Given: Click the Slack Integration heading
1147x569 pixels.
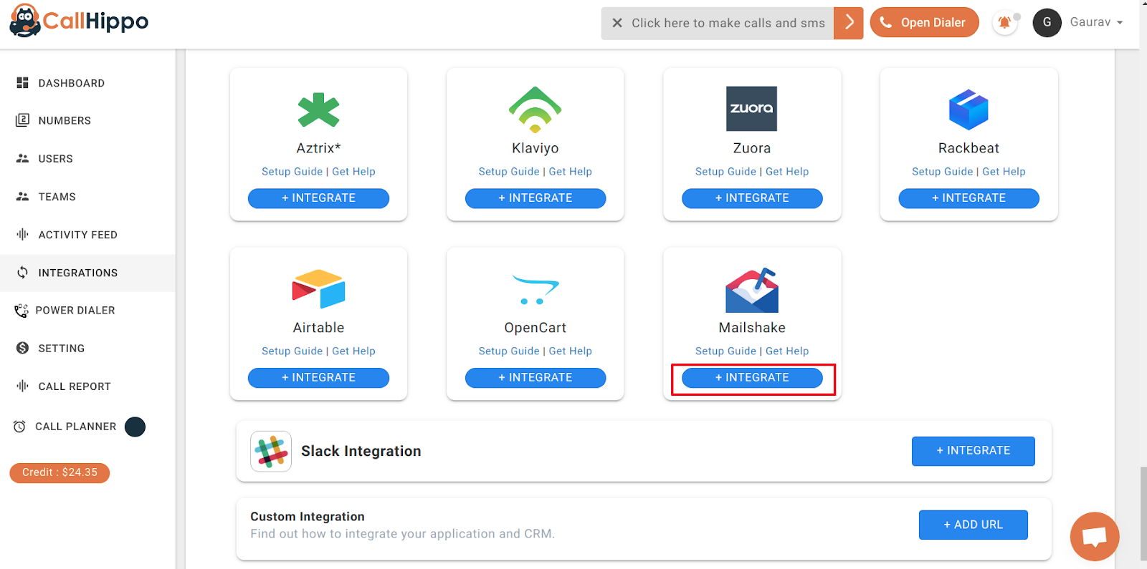Looking at the screenshot, I should (361, 451).
